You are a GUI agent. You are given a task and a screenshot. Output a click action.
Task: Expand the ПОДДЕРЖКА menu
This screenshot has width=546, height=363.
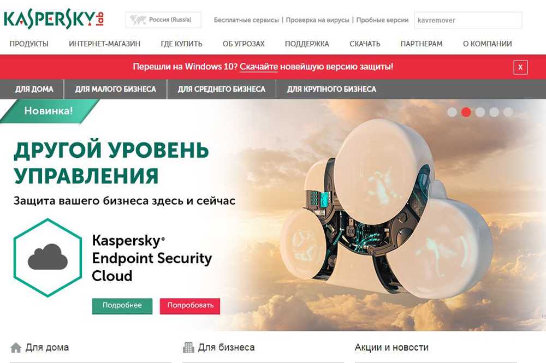pos(307,44)
